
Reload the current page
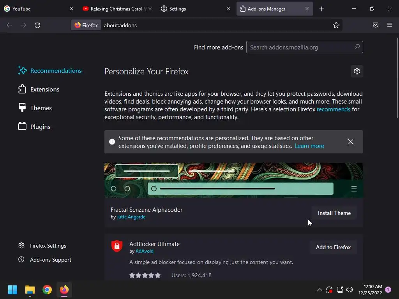37,25
